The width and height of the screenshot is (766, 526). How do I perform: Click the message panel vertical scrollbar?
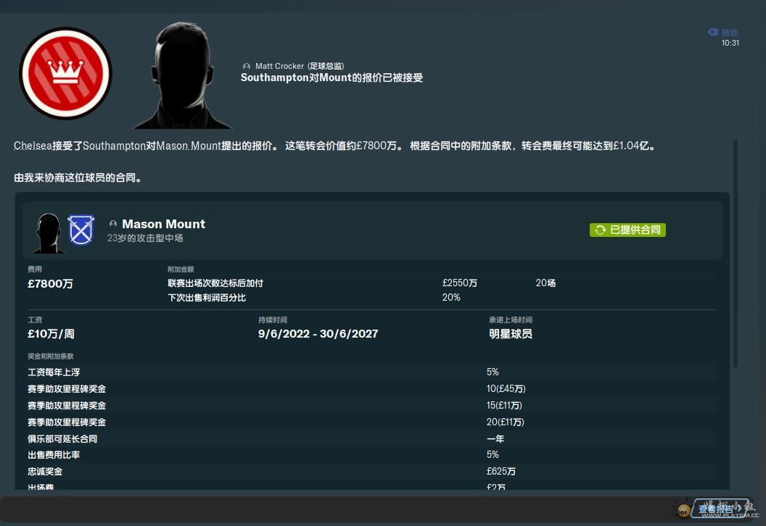(x=736, y=254)
